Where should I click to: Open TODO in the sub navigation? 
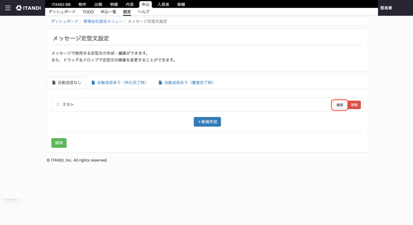(x=88, y=12)
